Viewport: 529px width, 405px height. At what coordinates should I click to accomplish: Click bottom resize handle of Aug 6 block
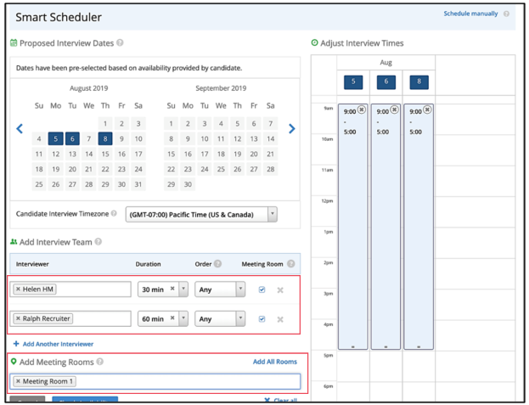click(385, 346)
